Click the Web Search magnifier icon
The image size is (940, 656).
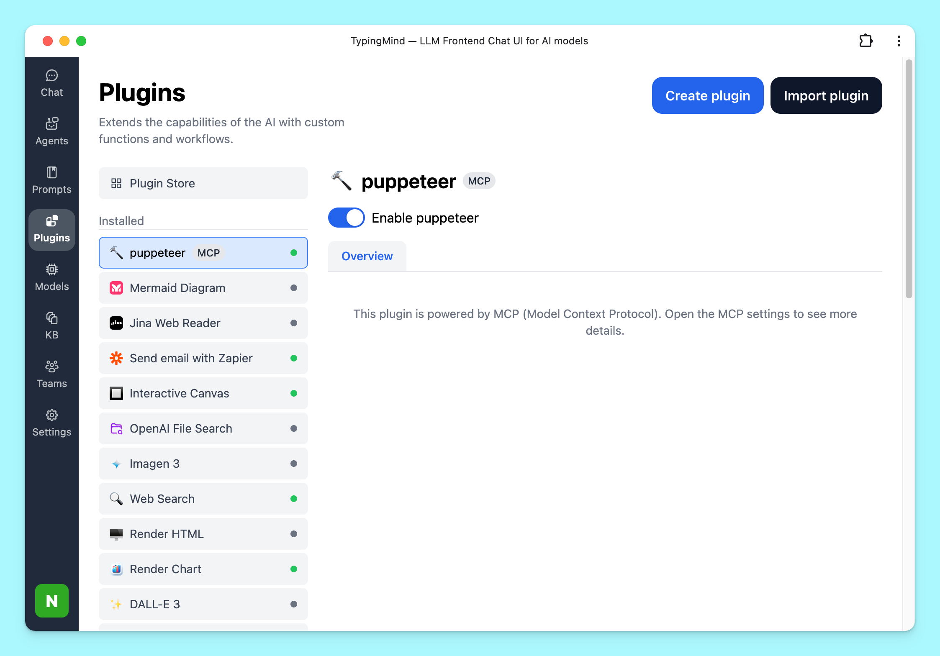coord(116,499)
